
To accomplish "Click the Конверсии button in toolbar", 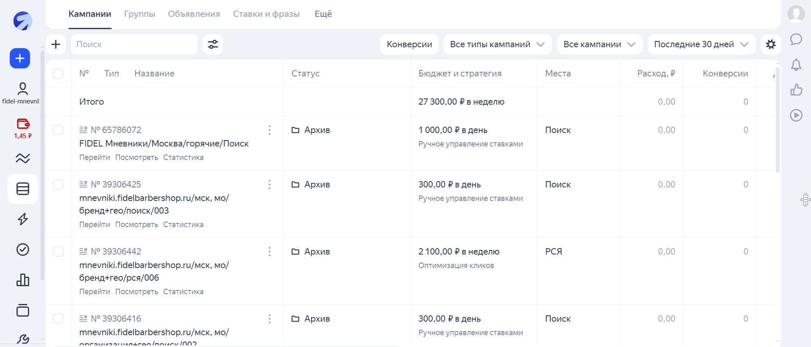I will pos(410,44).
